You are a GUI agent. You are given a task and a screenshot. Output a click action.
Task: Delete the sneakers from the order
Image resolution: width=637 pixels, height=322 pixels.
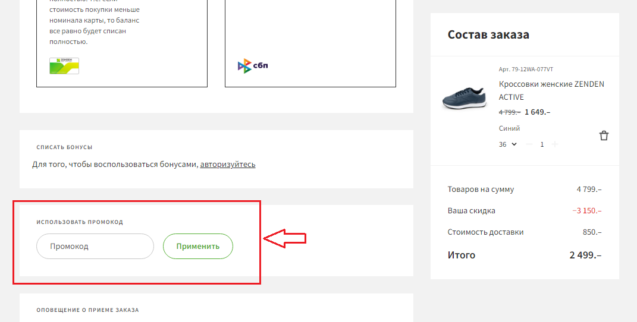604,135
